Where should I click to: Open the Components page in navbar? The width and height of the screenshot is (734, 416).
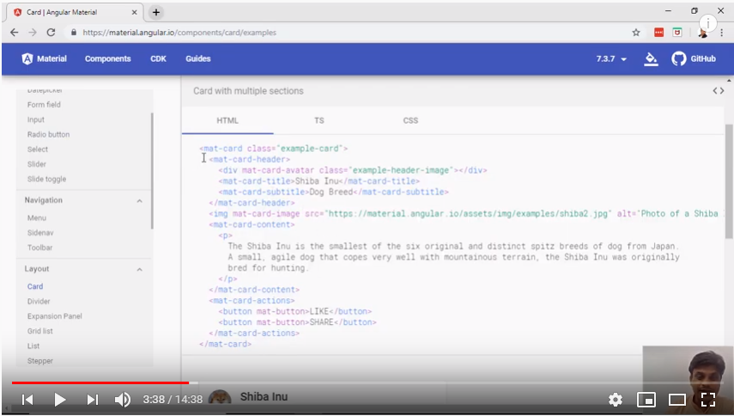(x=108, y=59)
